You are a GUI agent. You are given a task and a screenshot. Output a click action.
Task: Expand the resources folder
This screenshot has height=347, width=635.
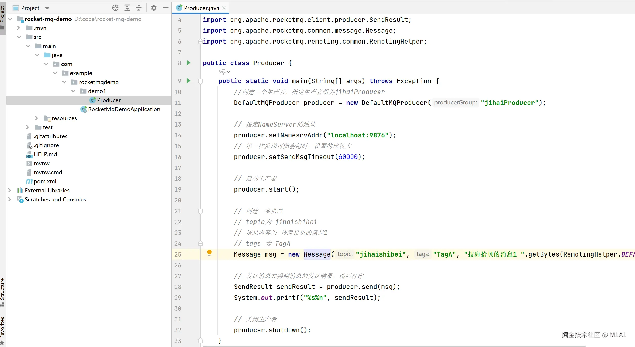point(37,118)
